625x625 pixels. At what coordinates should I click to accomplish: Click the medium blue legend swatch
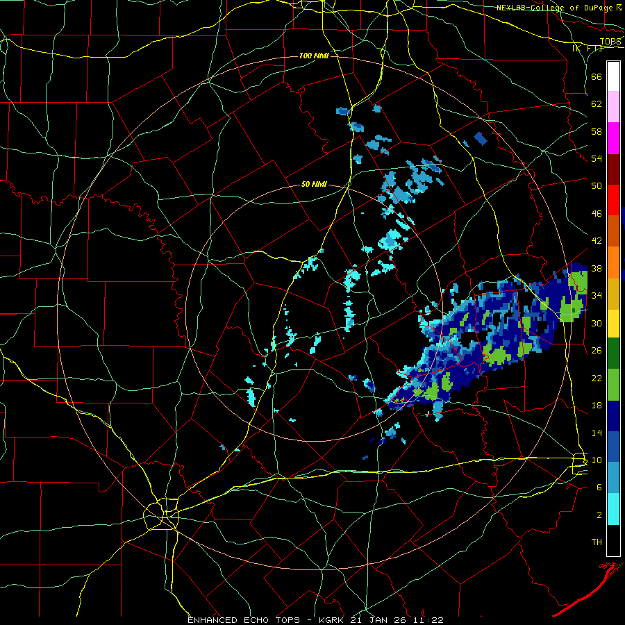[613, 447]
